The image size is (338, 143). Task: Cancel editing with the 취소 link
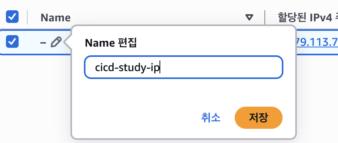[x=211, y=118]
